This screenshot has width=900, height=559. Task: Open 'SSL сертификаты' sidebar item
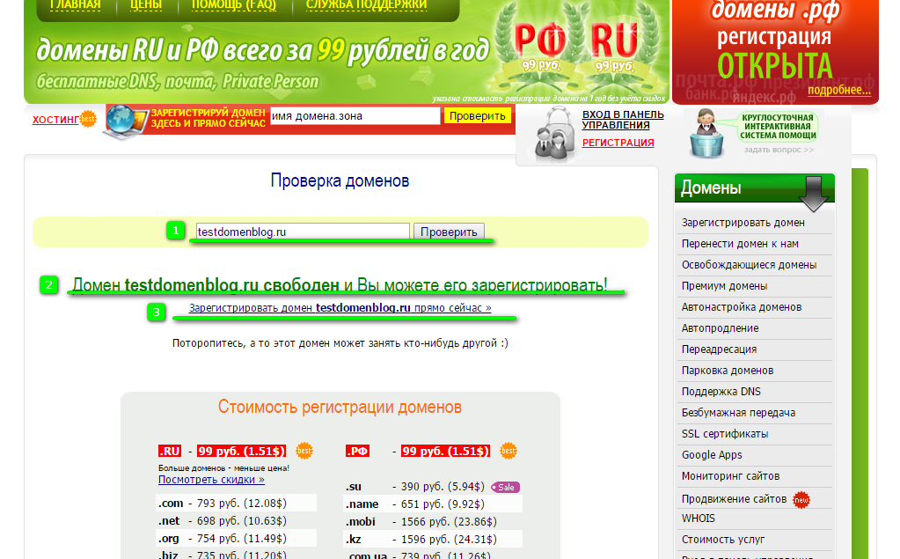(x=724, y=434)
